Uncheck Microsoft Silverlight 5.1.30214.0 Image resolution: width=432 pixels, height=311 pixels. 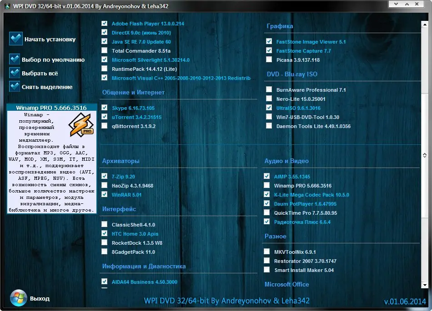(x=105, y=59)
